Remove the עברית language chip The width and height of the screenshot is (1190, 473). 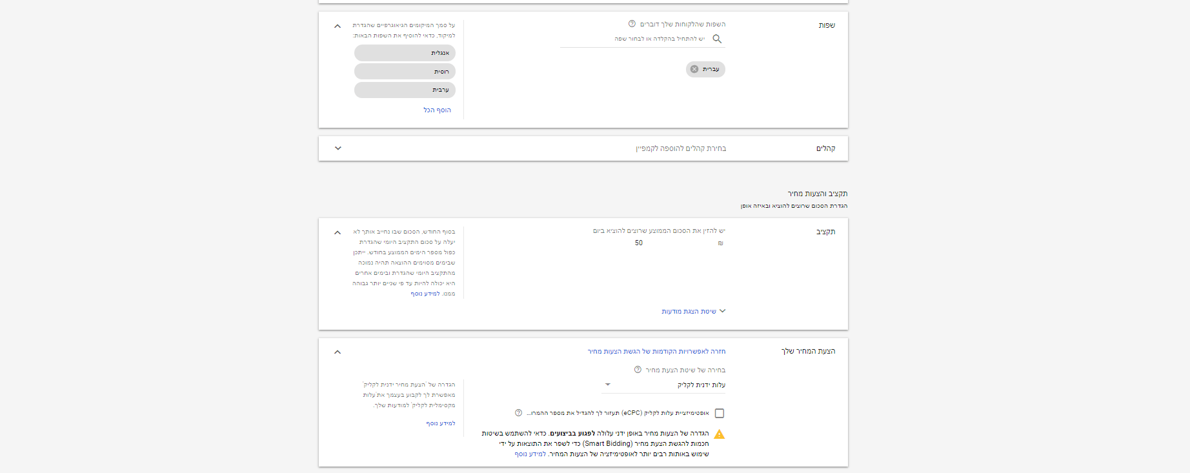[x=694, y=69]
